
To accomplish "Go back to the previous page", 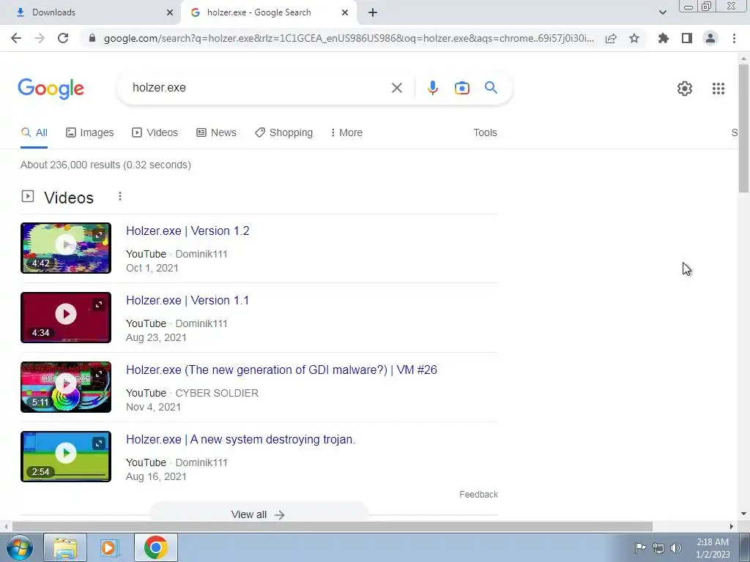I will coord(16,38).
